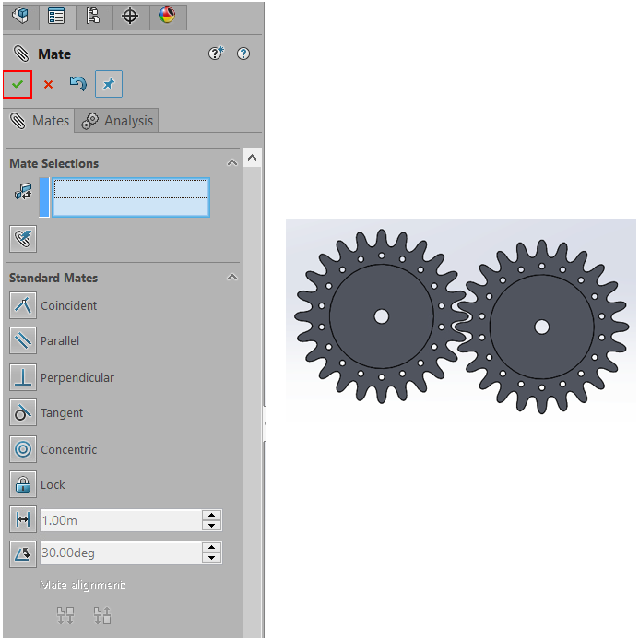This screenshot has width=639, height=642.
Task: Open the What's New help icon
Action: pyautogui.click(x=216, y=53)
